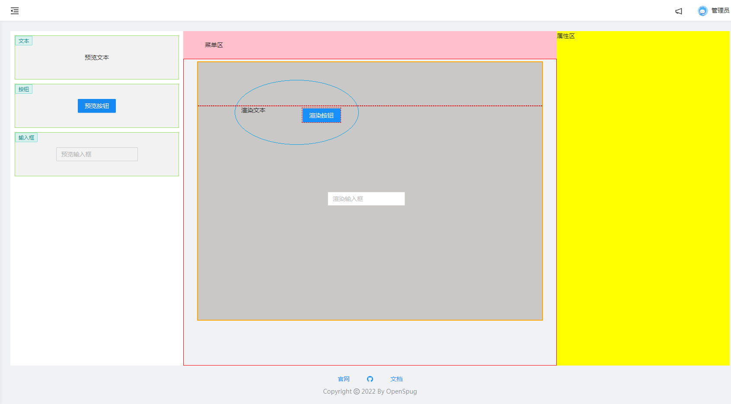
Task: Collapse the sidebar using menu fold icon
Action: pos(15,11)
